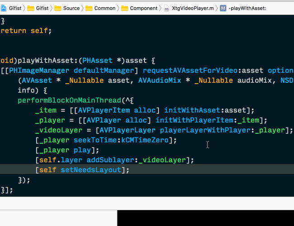Viewport: 294px width, 226px height.
Task: Click on playWithAsset method name in code
Action: pyautogui.click(x=46, y=61)
